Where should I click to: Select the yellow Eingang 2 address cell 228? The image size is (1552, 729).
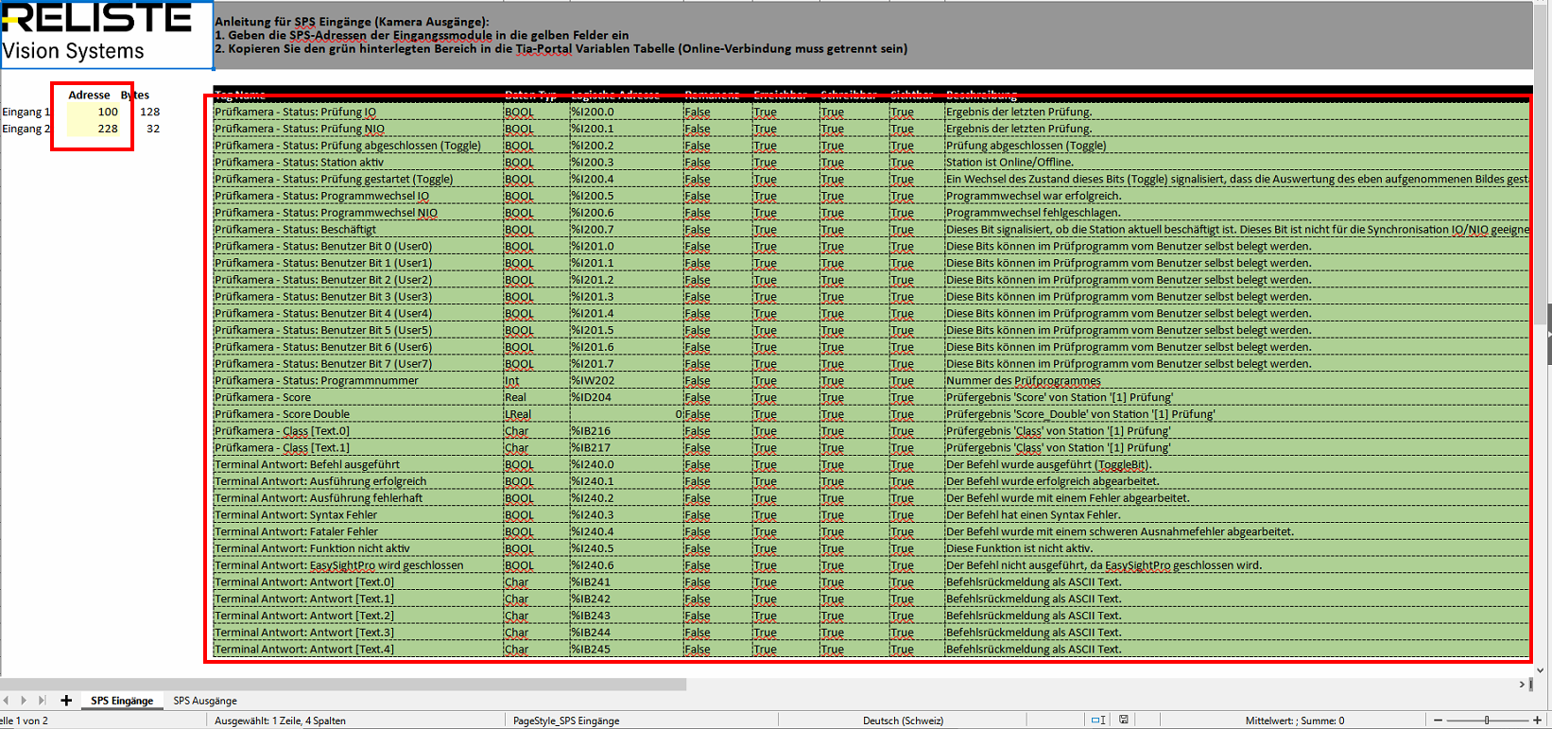[94, 129]
